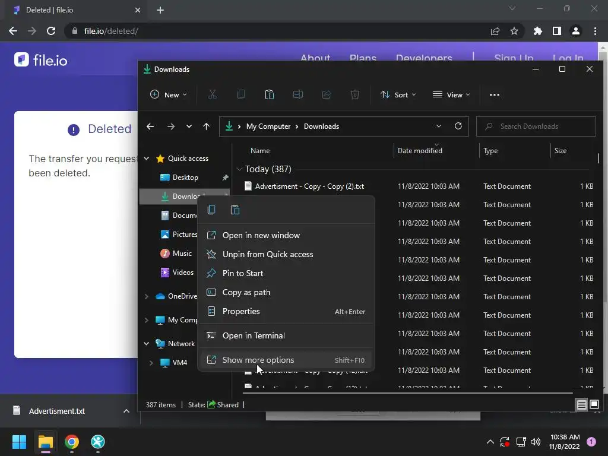Switch to details view icon in status bar
Viewport: 608px width, 456px height.
click(582, 405)
